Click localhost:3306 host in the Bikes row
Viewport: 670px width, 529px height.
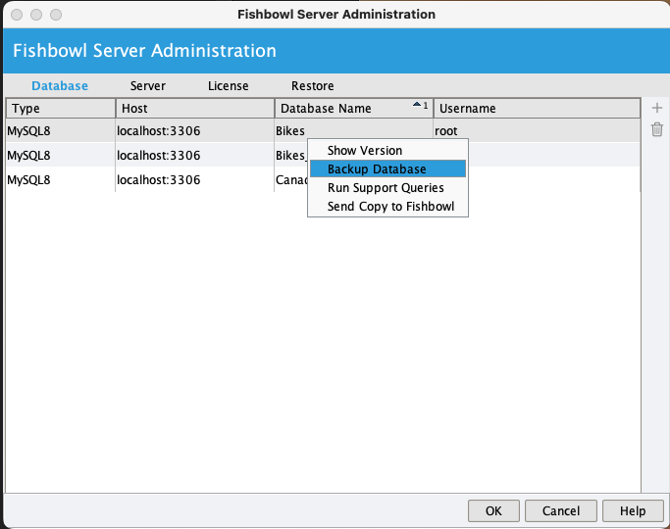[195, 130]
